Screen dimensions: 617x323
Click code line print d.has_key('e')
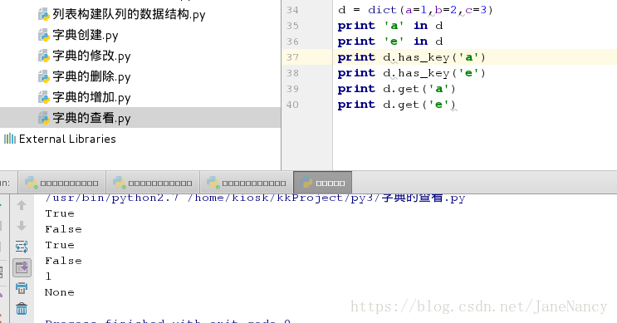[412, 73]
